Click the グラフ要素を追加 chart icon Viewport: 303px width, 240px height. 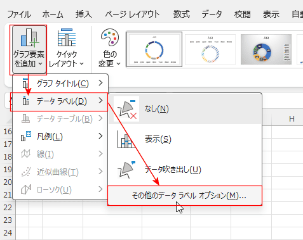click(30, 37)
